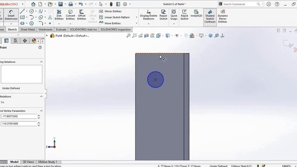Select the sketch Text tool
The image size is (297, 167).
(50, 18)
